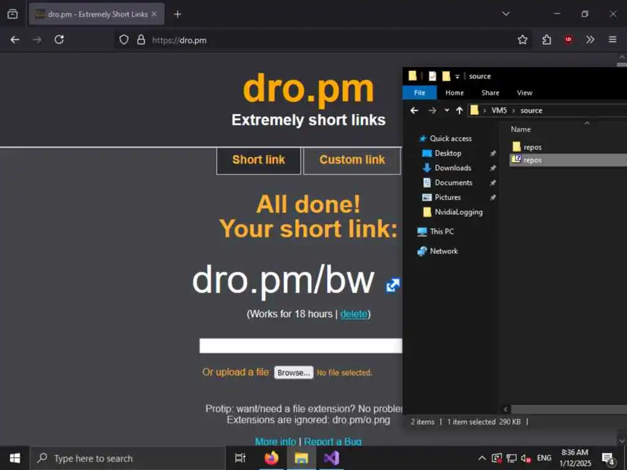Image resolution: width=627 pixels, height=470 pixels.
Task: Click VM5 in the breadcrumb path
Action: coord(499,110)
